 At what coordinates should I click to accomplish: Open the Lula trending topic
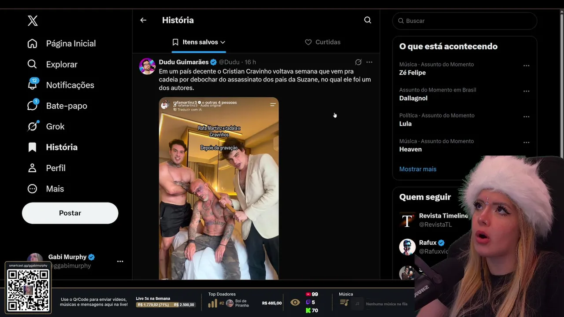coord(405,124)
